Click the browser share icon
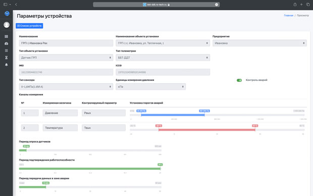 pyautogui.click(x=295, y=5)
